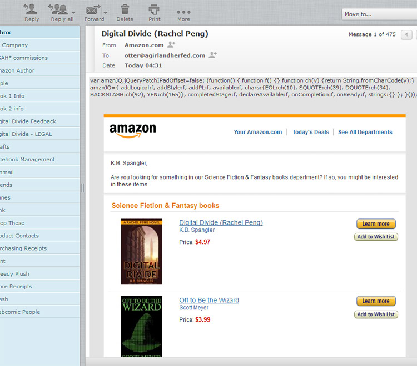Open the More actions icon
Image resolution: width=417 pixels, height=366 pixels.
183,11
